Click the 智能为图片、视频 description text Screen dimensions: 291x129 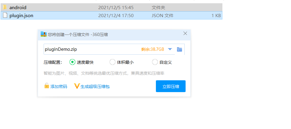pyautogui.click(x=104, y=73)
